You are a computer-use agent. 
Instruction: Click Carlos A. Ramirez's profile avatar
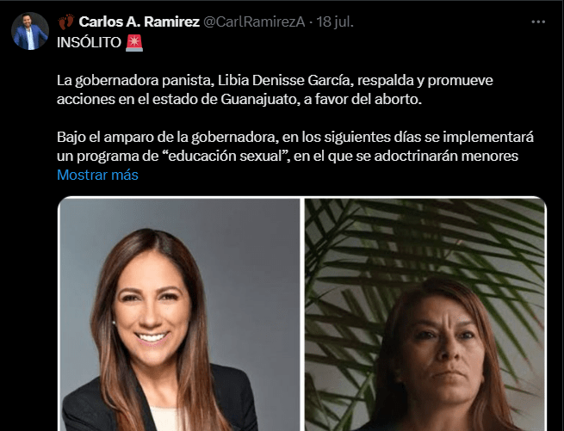pos(30,31)
